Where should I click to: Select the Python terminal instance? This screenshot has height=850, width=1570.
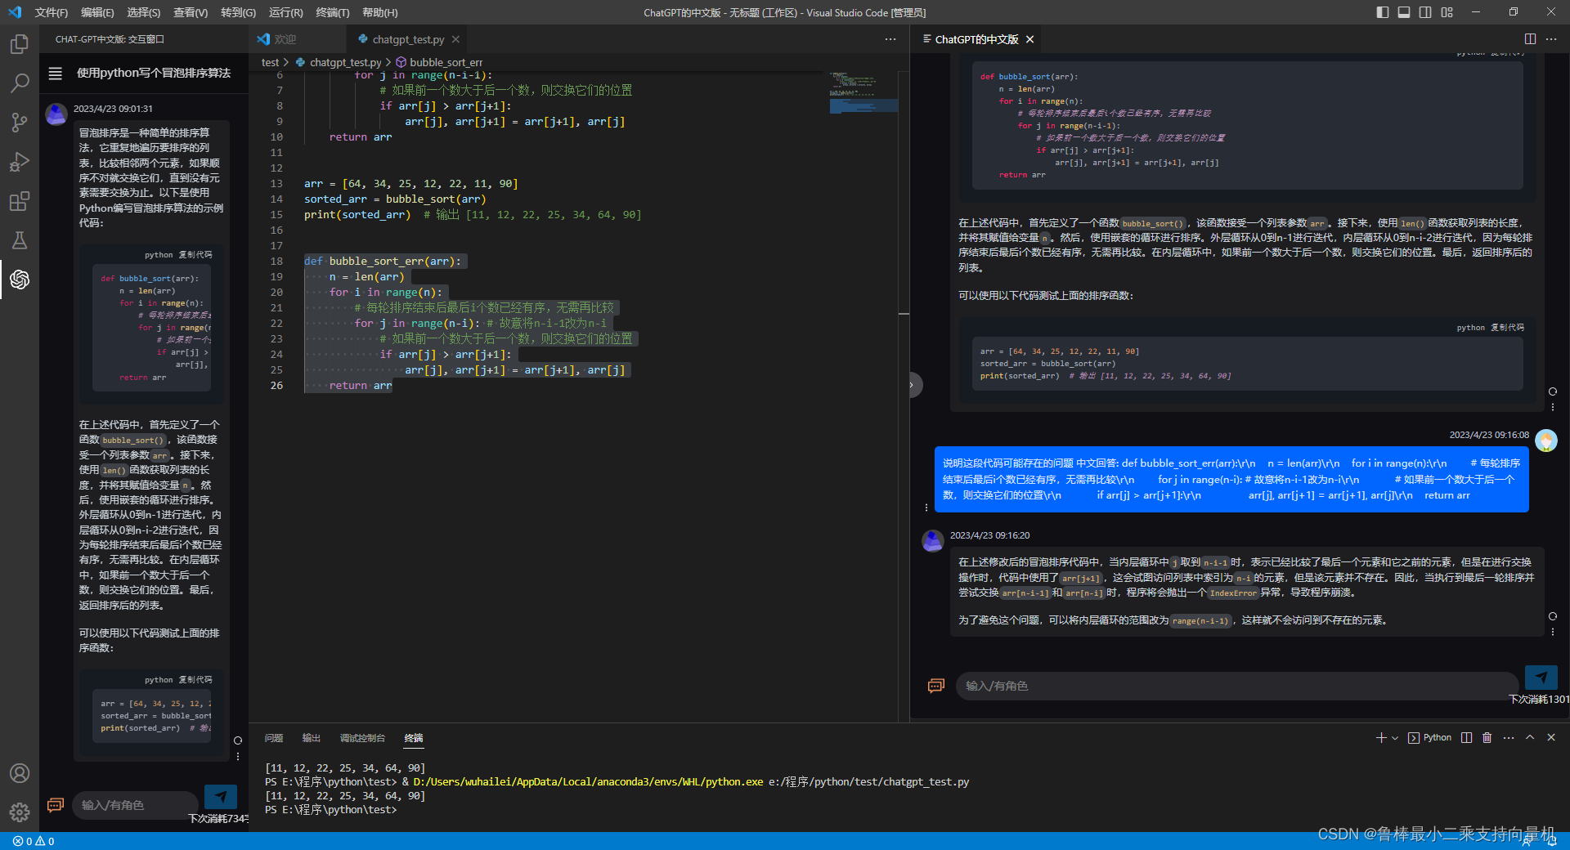[x=1429, y=738]
